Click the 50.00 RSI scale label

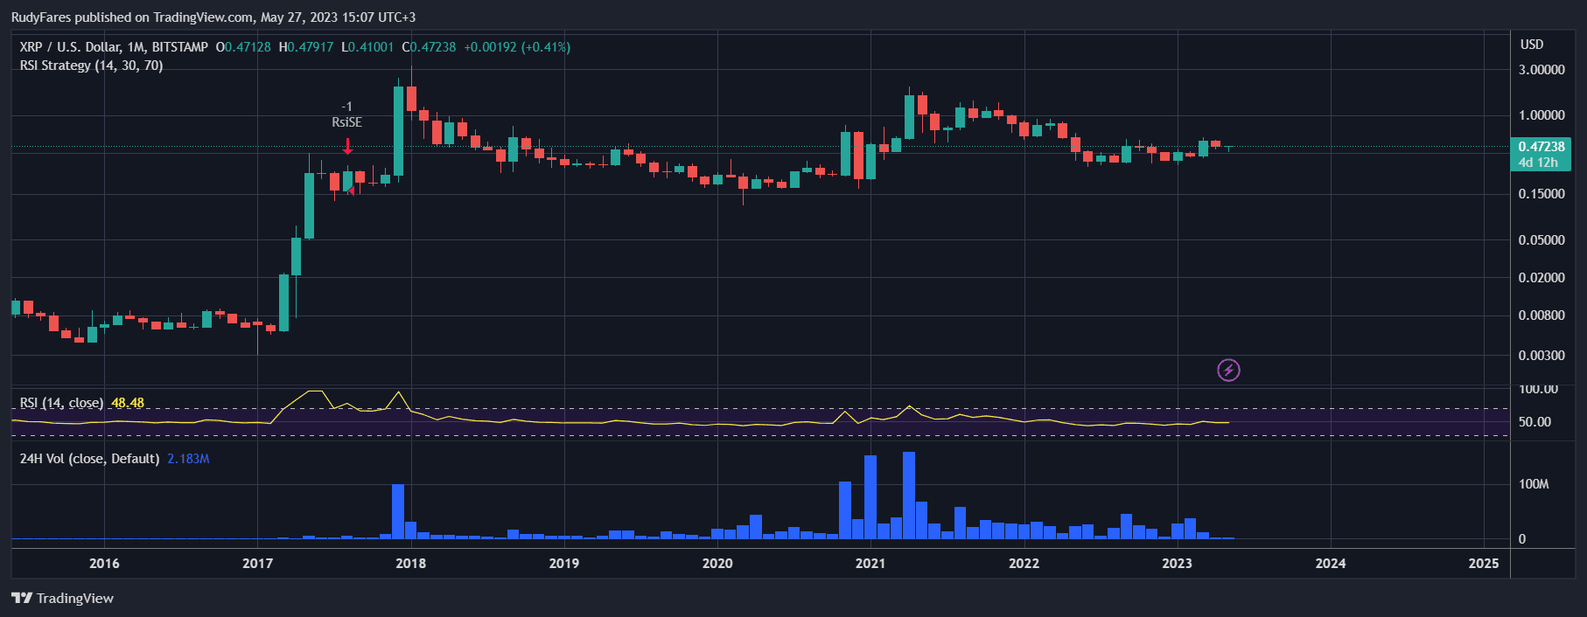(x=1535, y=422)
